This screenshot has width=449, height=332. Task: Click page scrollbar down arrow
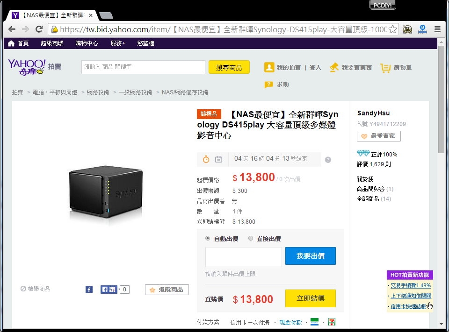pos(441,324)
